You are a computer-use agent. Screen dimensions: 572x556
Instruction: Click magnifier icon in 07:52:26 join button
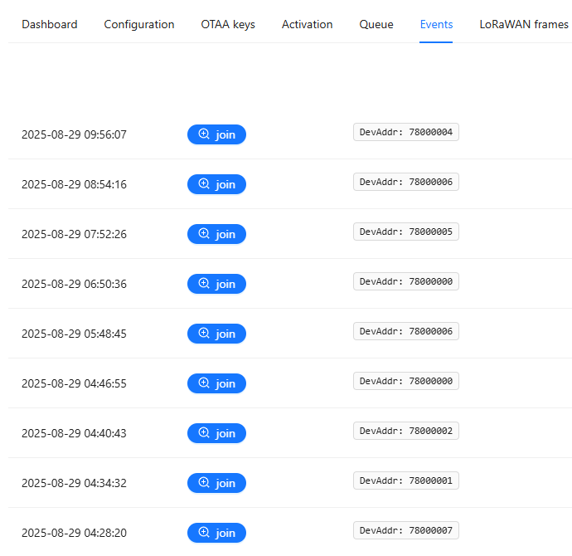(204, 234)
